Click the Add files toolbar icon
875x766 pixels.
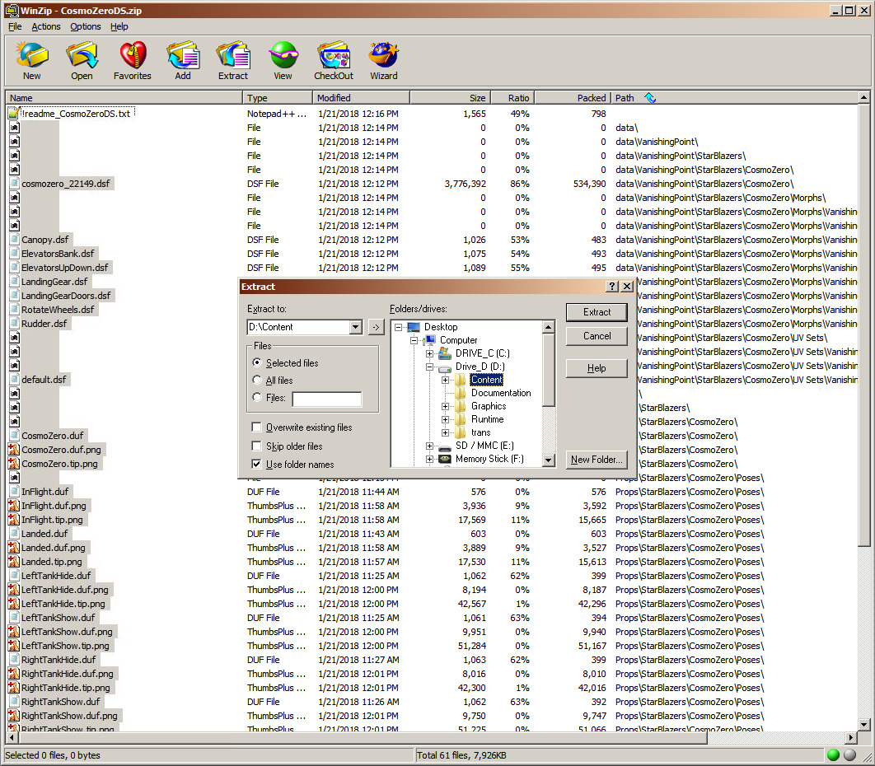pyautogui.click(x=183, y=55)
